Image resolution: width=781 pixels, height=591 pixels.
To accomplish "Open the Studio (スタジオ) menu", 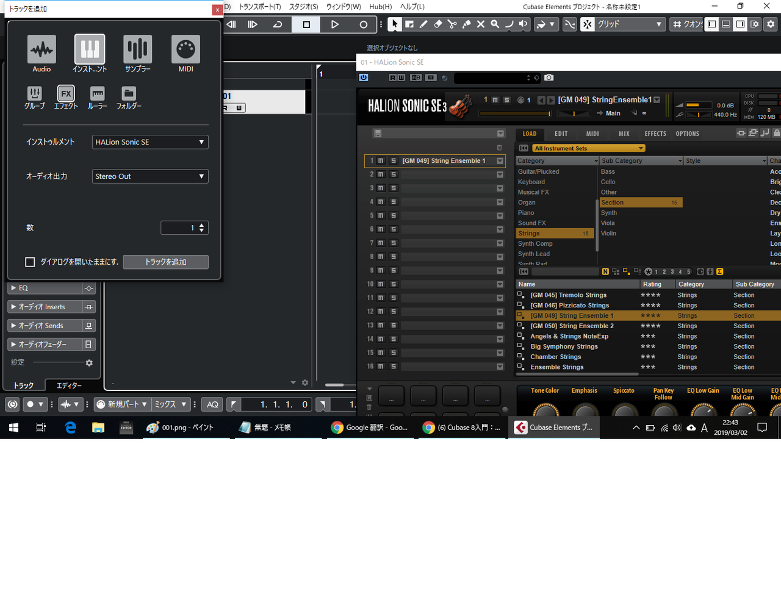I will (x=304, y=7).
